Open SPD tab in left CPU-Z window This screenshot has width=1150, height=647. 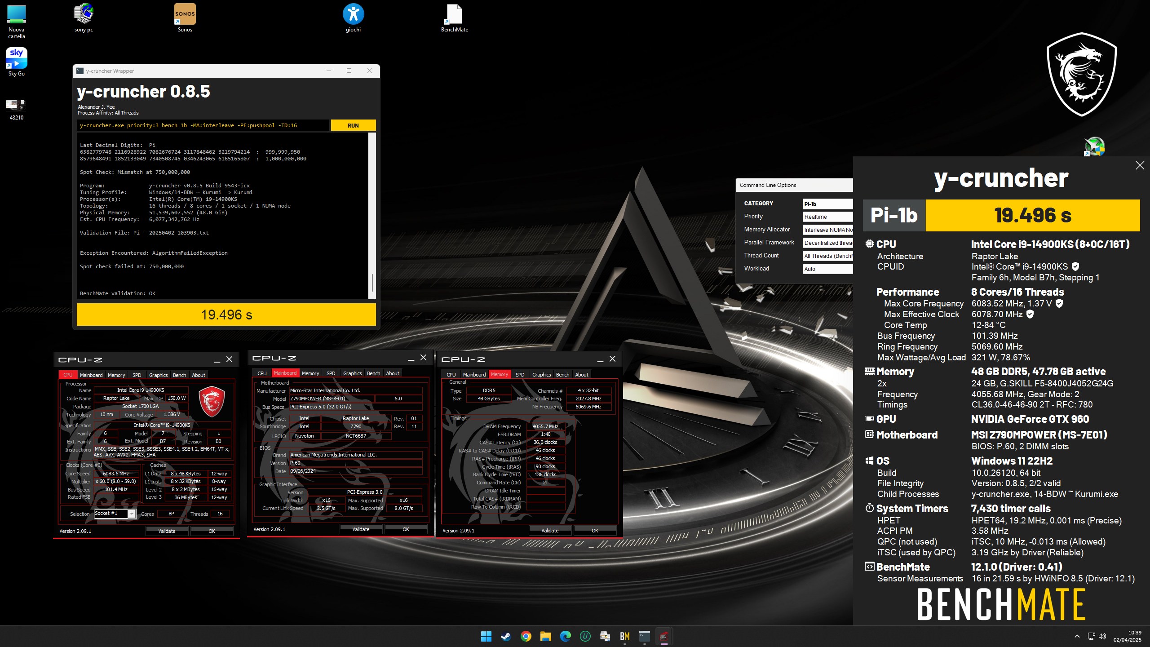click(137, 375)
